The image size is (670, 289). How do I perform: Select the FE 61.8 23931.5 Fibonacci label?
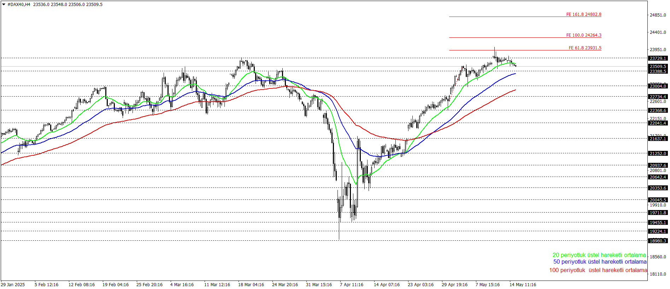(585, 48)
